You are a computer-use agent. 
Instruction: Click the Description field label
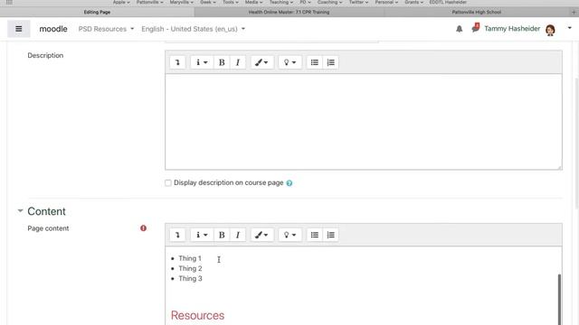pyautogui.click(x=45, y=55)
